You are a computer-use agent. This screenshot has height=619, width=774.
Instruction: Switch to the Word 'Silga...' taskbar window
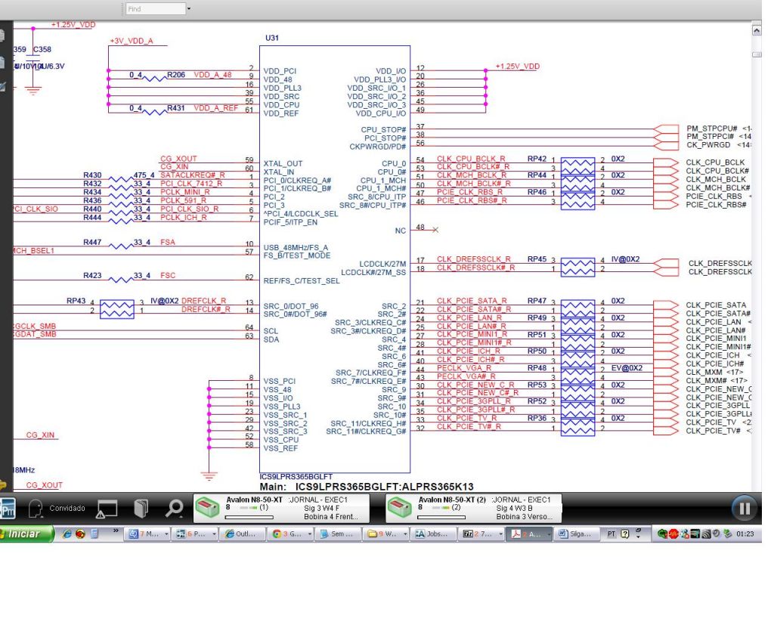point(578,534)
